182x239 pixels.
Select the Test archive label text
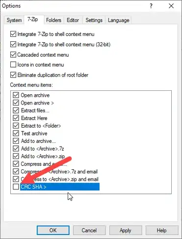[34, 133]
